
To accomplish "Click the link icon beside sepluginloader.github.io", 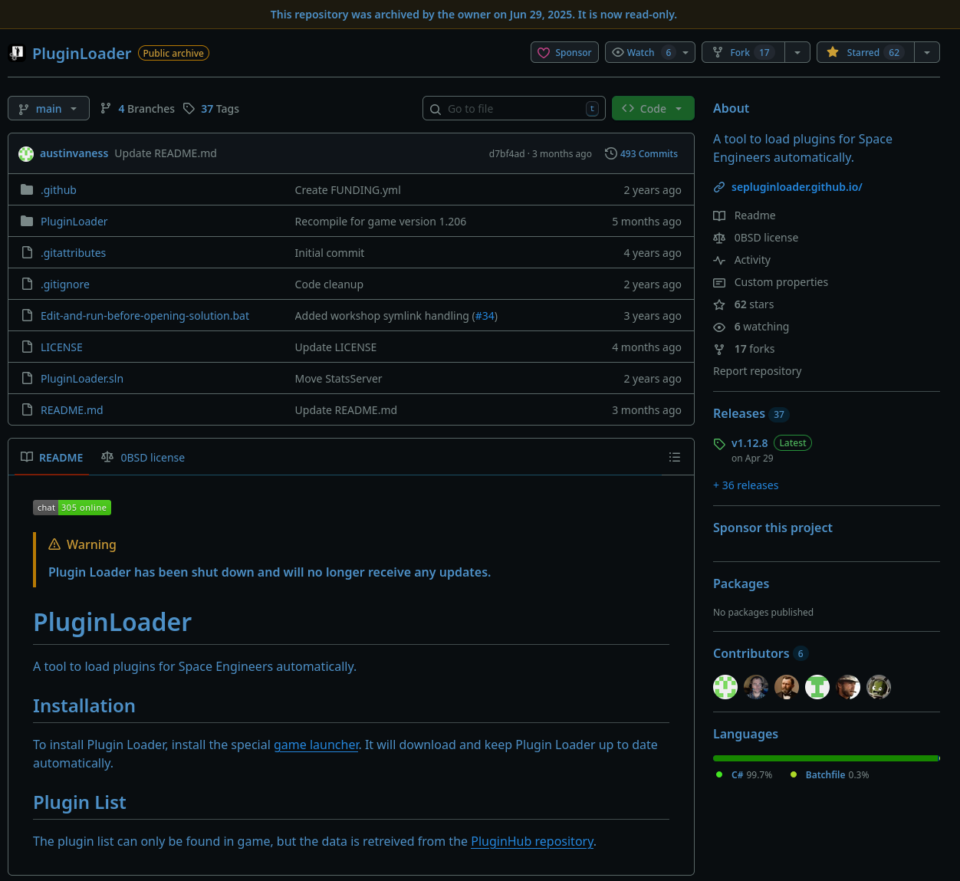I will 719,187.
